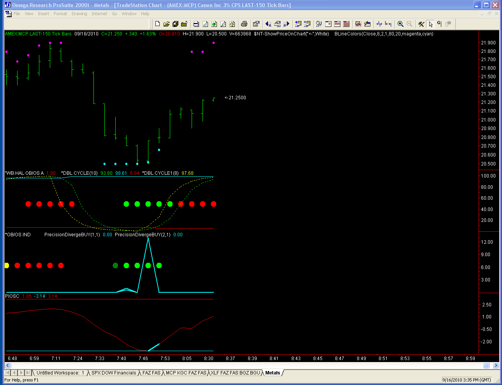The height and width of the screenshot is (385, 502).
Task: Open the Insert menu
Action: point(43,14)
